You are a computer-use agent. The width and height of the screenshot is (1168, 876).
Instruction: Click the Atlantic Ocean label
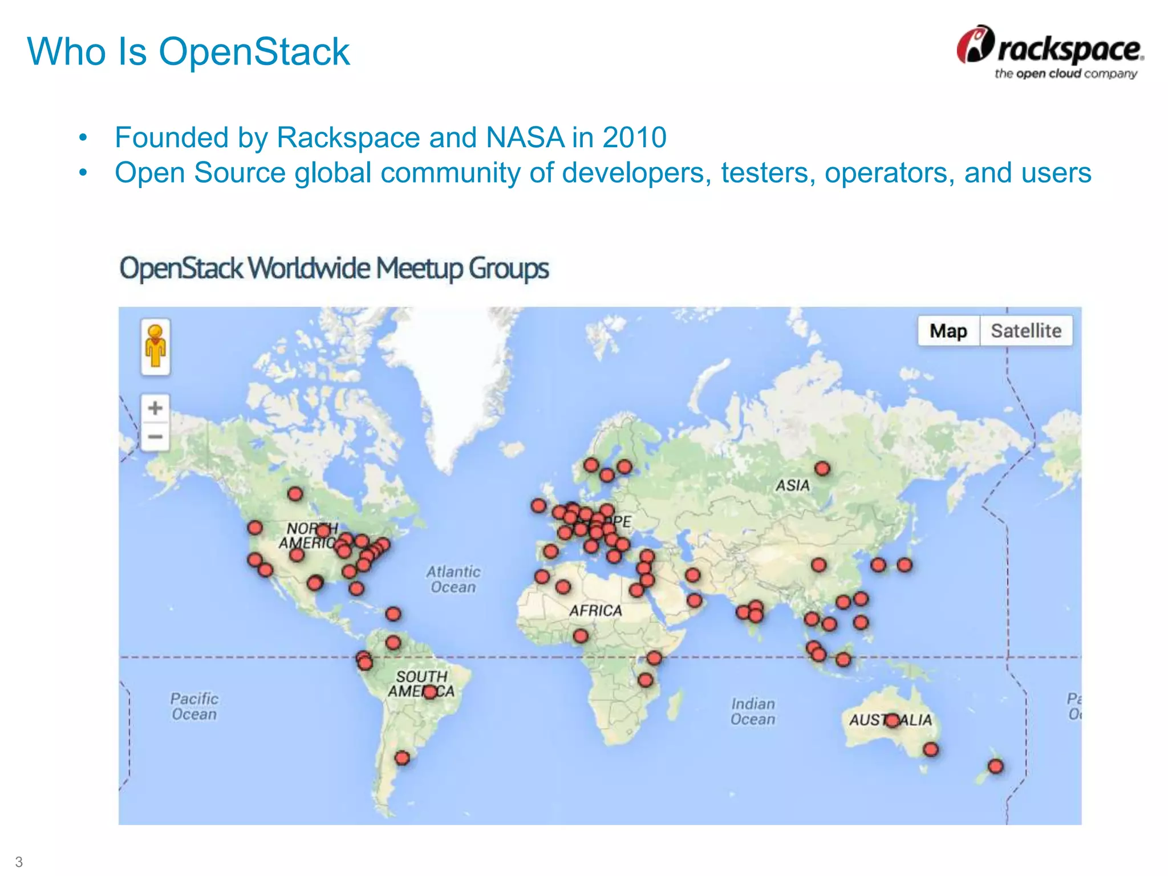tap(453, 579)
